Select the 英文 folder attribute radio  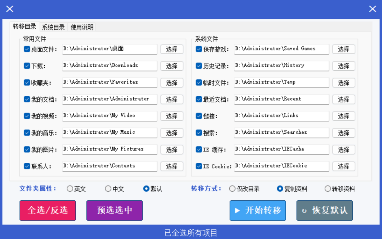[70, 188]
